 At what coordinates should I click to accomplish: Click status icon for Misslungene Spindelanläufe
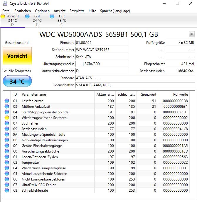[7, 134]
